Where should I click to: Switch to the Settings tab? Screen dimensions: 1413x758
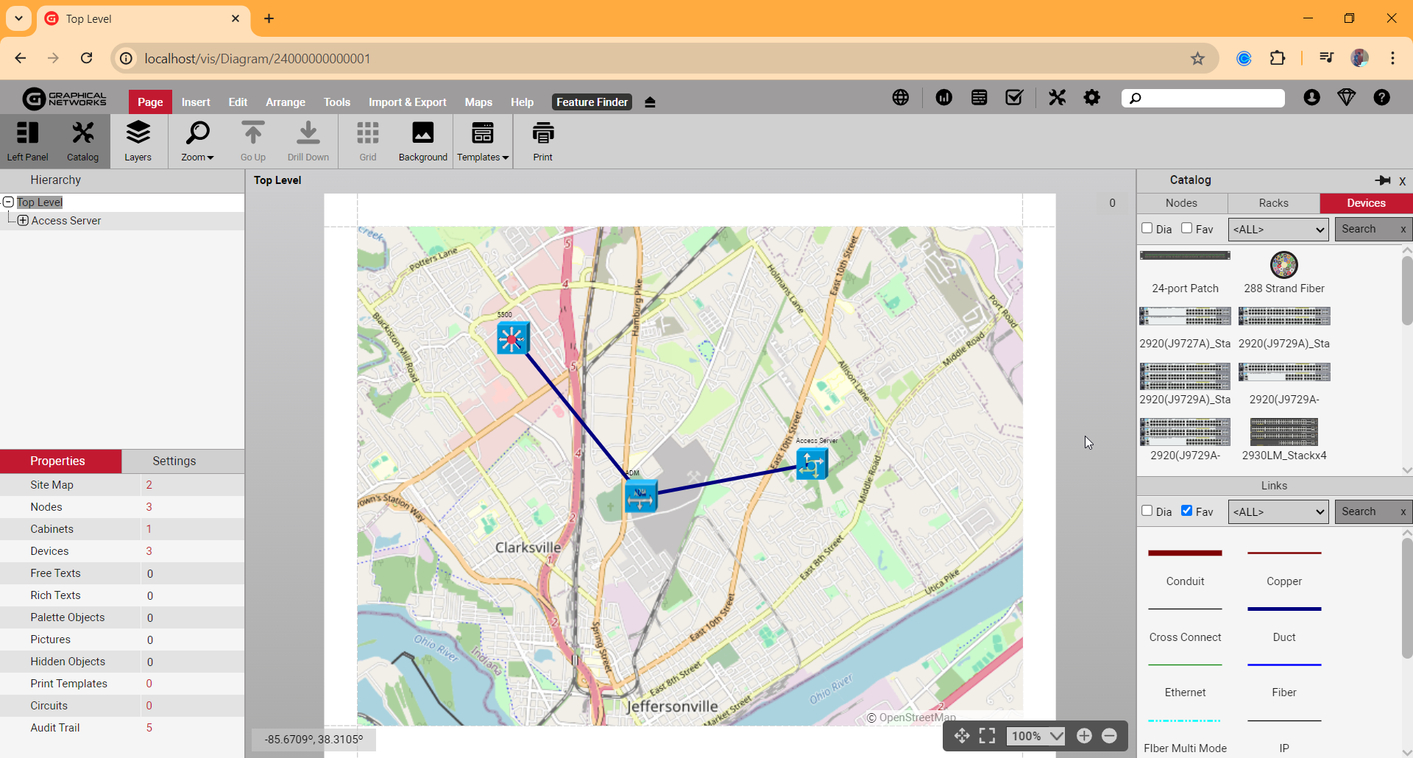coord(174,461)
